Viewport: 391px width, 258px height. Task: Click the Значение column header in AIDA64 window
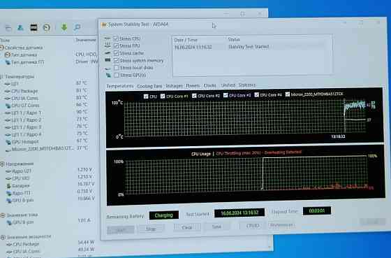85,40
